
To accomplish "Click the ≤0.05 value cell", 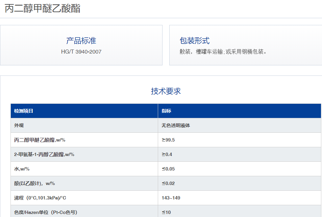I will [x=168, y=169].
